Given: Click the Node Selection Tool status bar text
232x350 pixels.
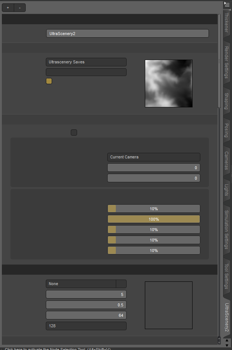Looking at the screenshot, I should tap(58, 349).
